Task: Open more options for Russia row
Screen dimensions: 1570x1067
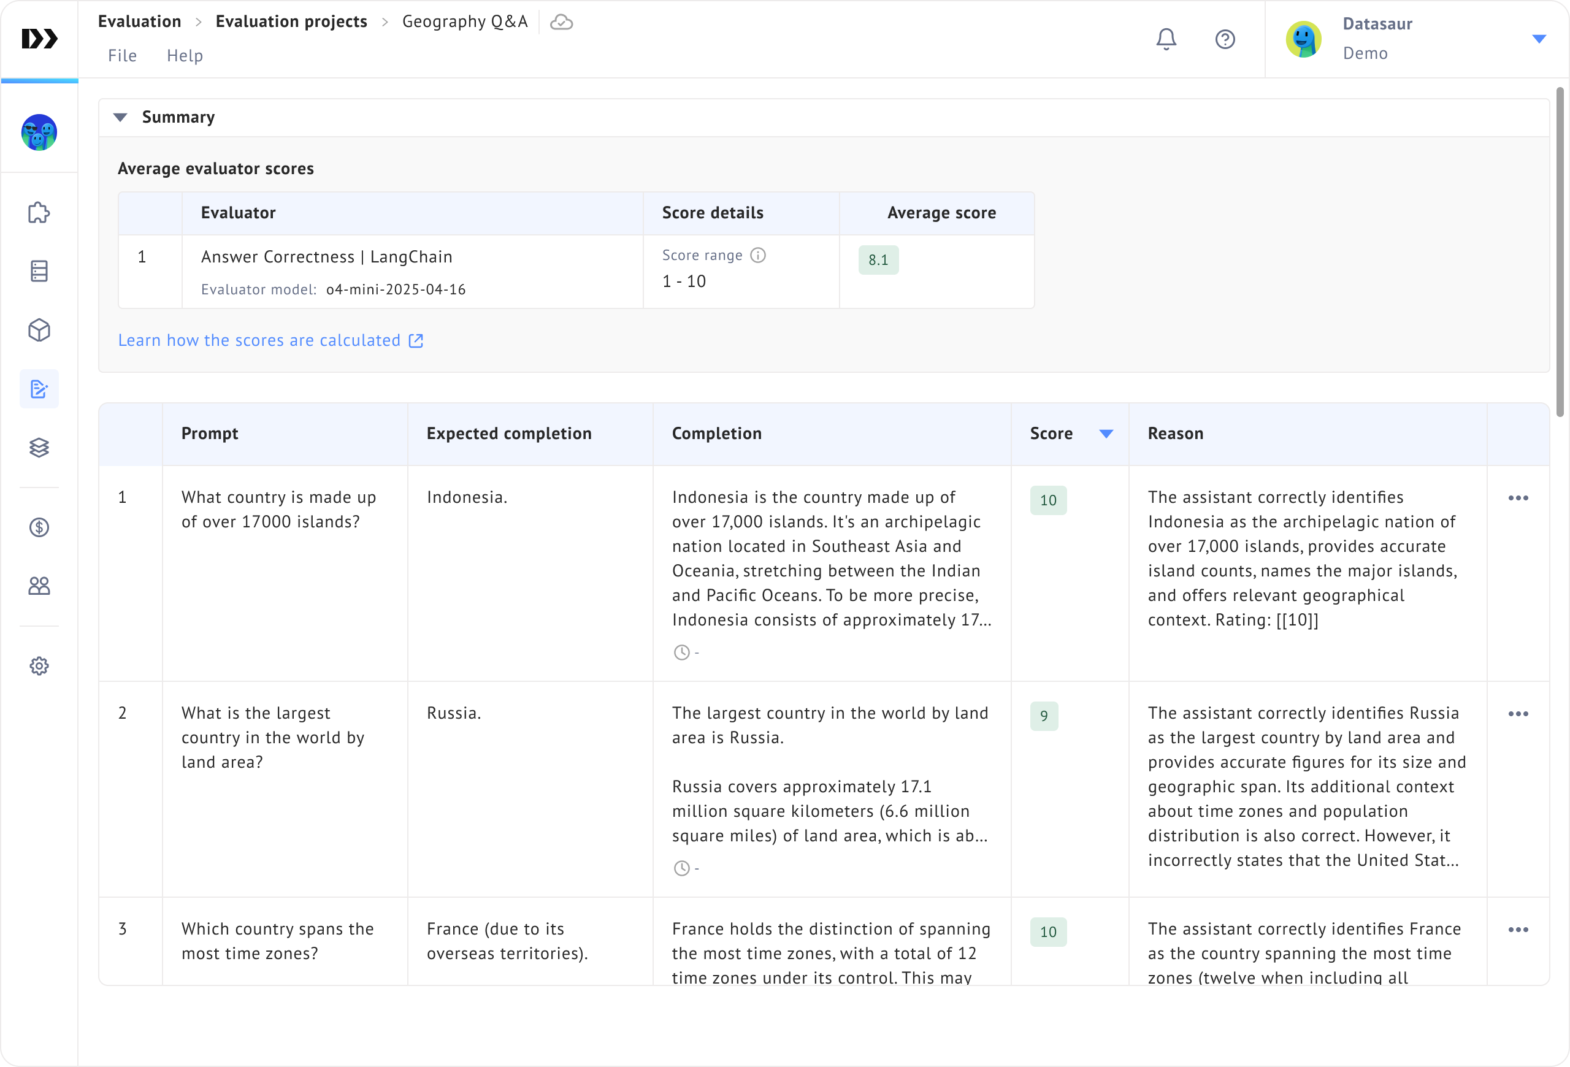Action: click(x=1518, y=714)
